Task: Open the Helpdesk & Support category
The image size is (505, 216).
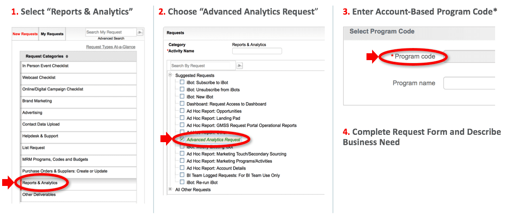Action: click(x=40, y=136)
